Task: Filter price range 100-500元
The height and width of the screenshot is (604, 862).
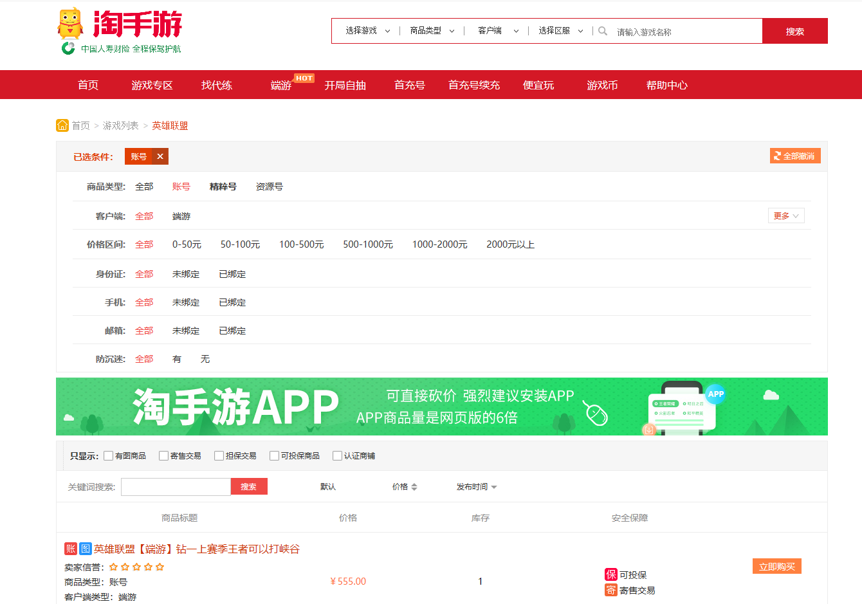Action: 301,244
